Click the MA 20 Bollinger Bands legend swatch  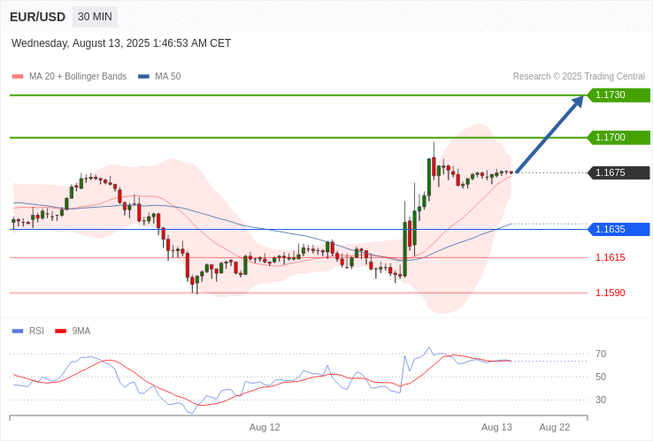tap(18, 77)
